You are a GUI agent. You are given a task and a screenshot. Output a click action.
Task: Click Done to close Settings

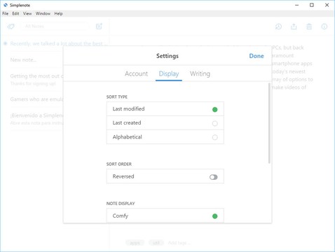coord(257,56)
